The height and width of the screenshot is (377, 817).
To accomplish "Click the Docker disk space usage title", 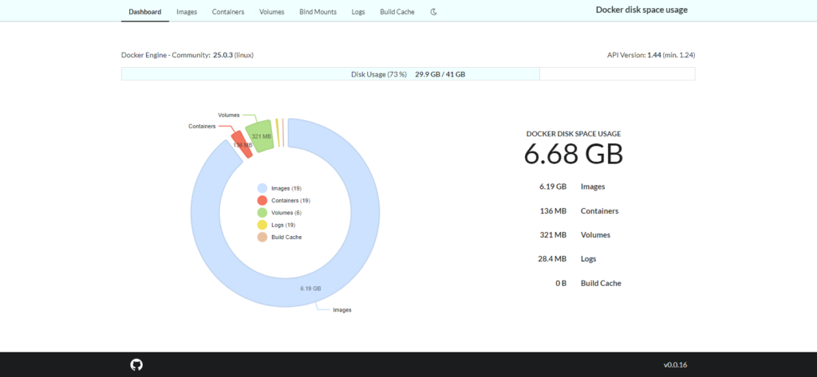I will (x=641, y=10).
